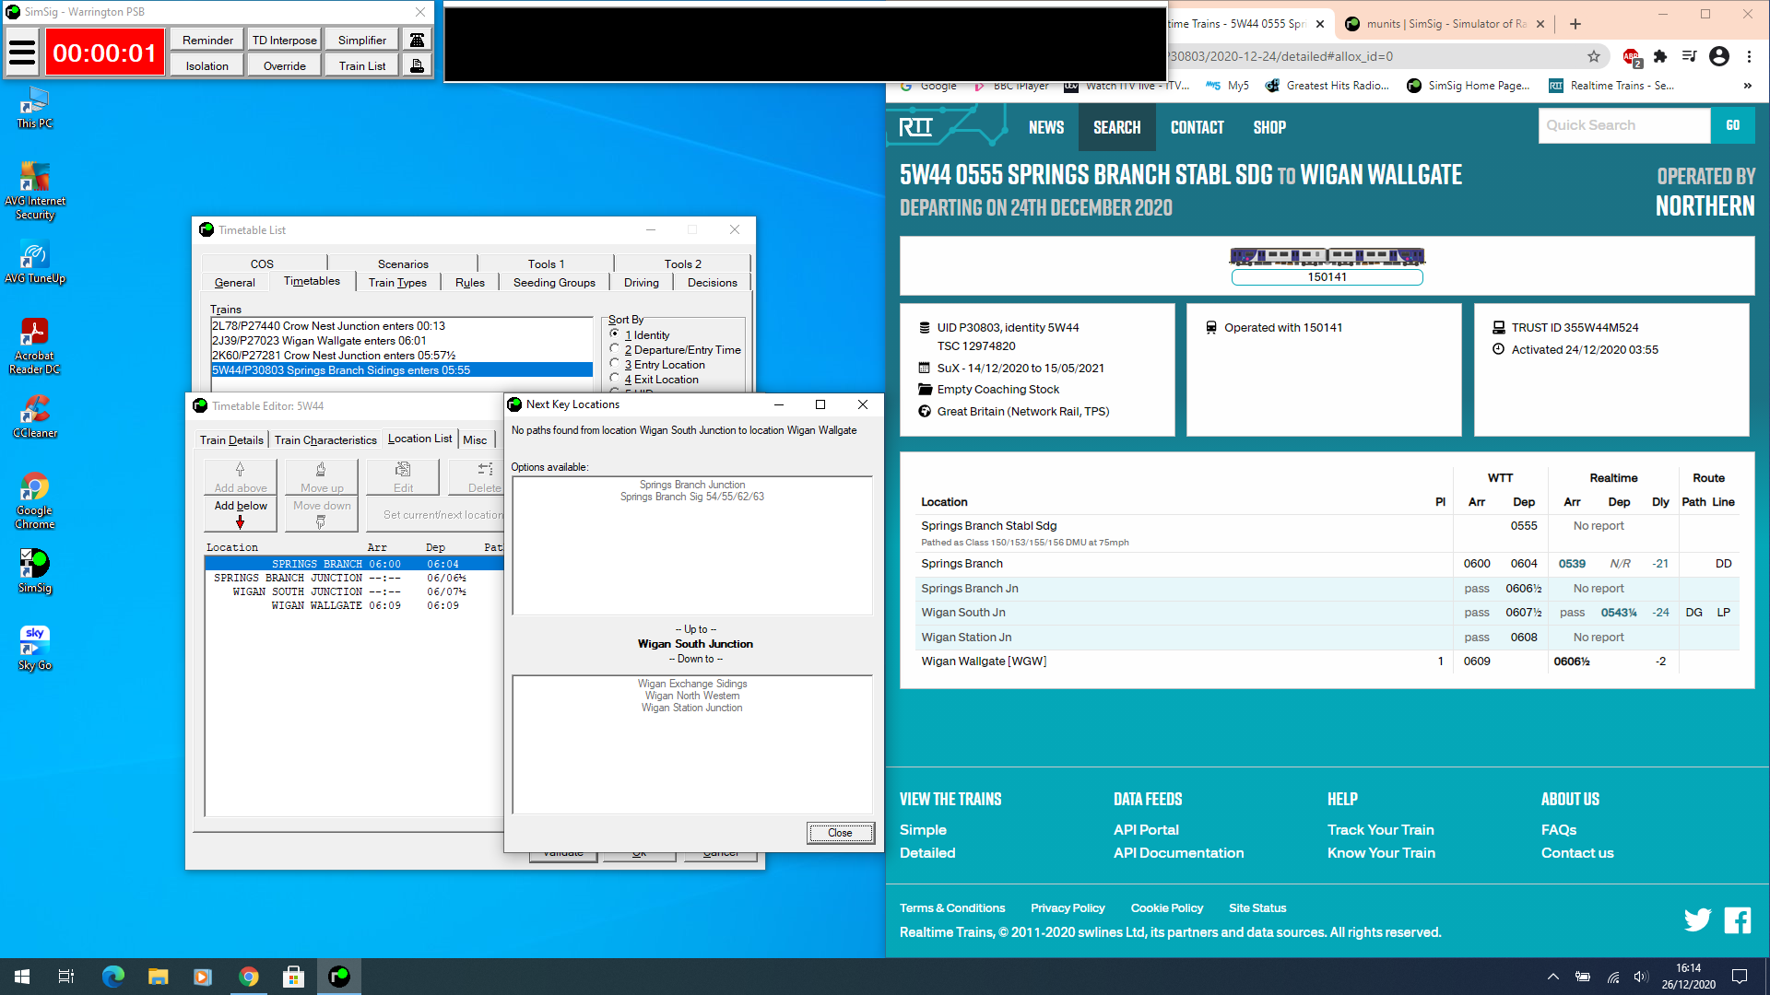This screenshot has height=995, width=1770.
Task: Switch to Decisions tab
Action: (712, 283)
